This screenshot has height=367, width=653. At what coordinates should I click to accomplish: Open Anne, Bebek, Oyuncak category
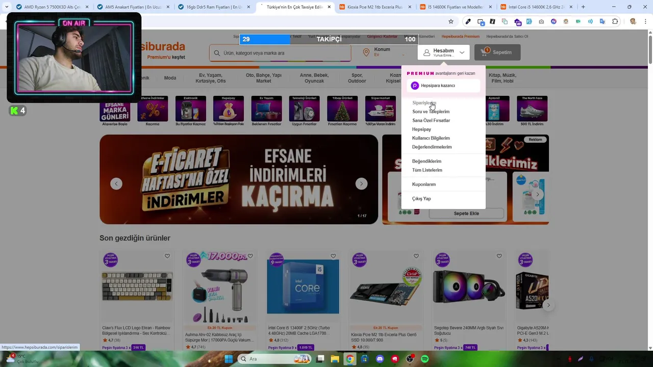click(x=314, y=78)
